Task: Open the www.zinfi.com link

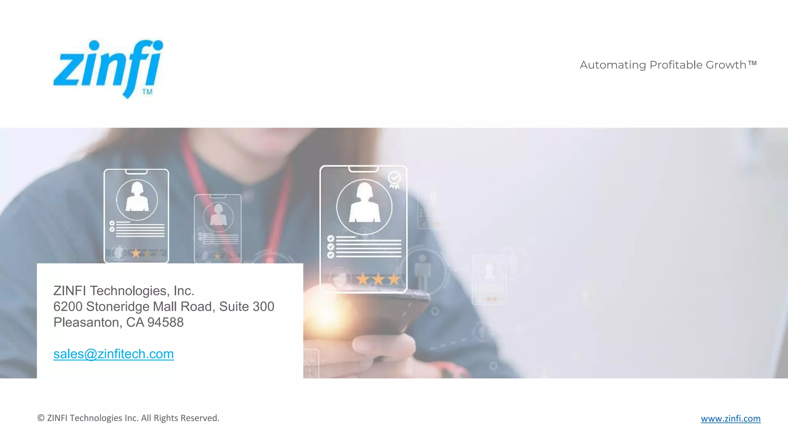Action: pyautogui.click(x=730, y=418)
